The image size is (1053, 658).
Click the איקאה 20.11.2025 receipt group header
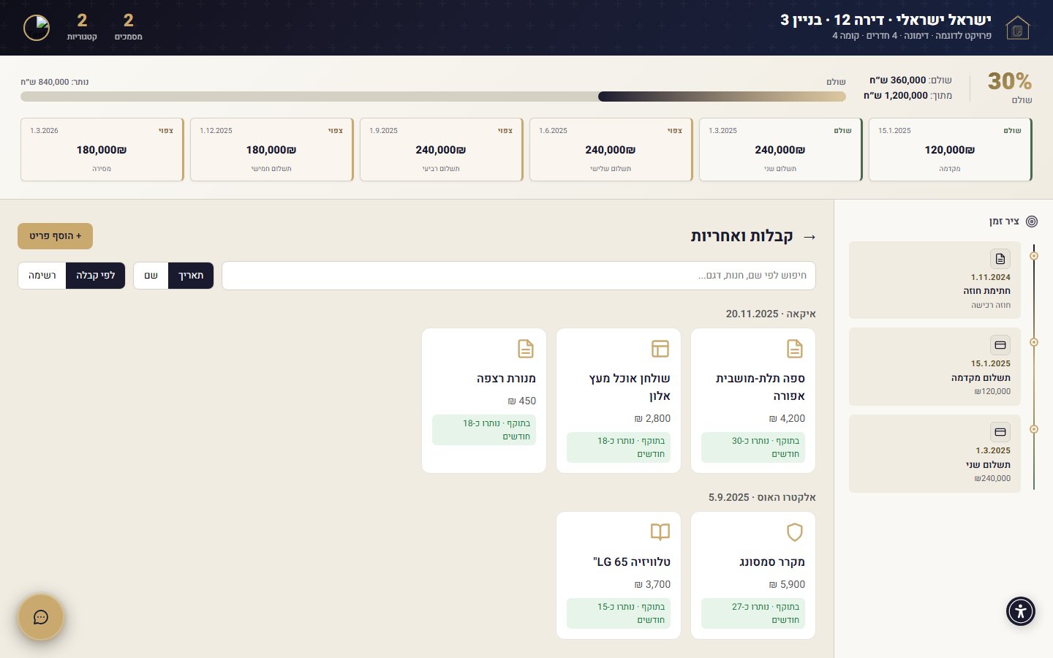click(771, 314)
